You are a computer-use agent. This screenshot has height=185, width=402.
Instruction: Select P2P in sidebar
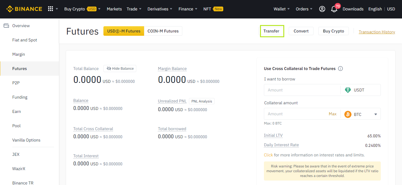tap(29, 83)
